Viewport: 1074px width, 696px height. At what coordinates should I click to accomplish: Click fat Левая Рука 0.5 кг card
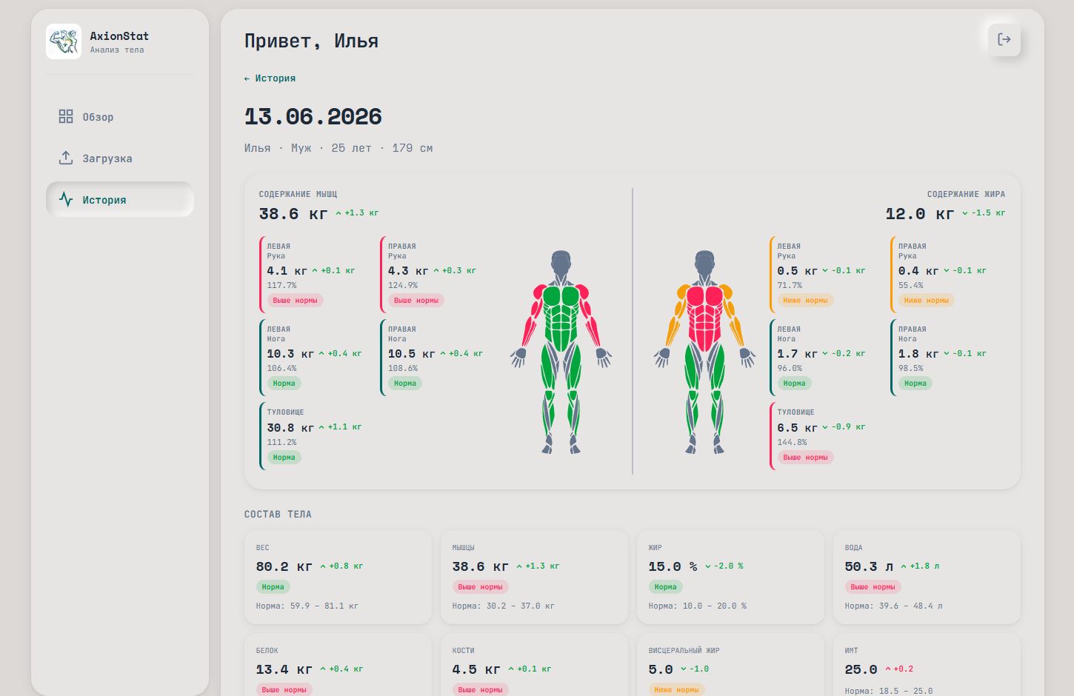point(826,275)
